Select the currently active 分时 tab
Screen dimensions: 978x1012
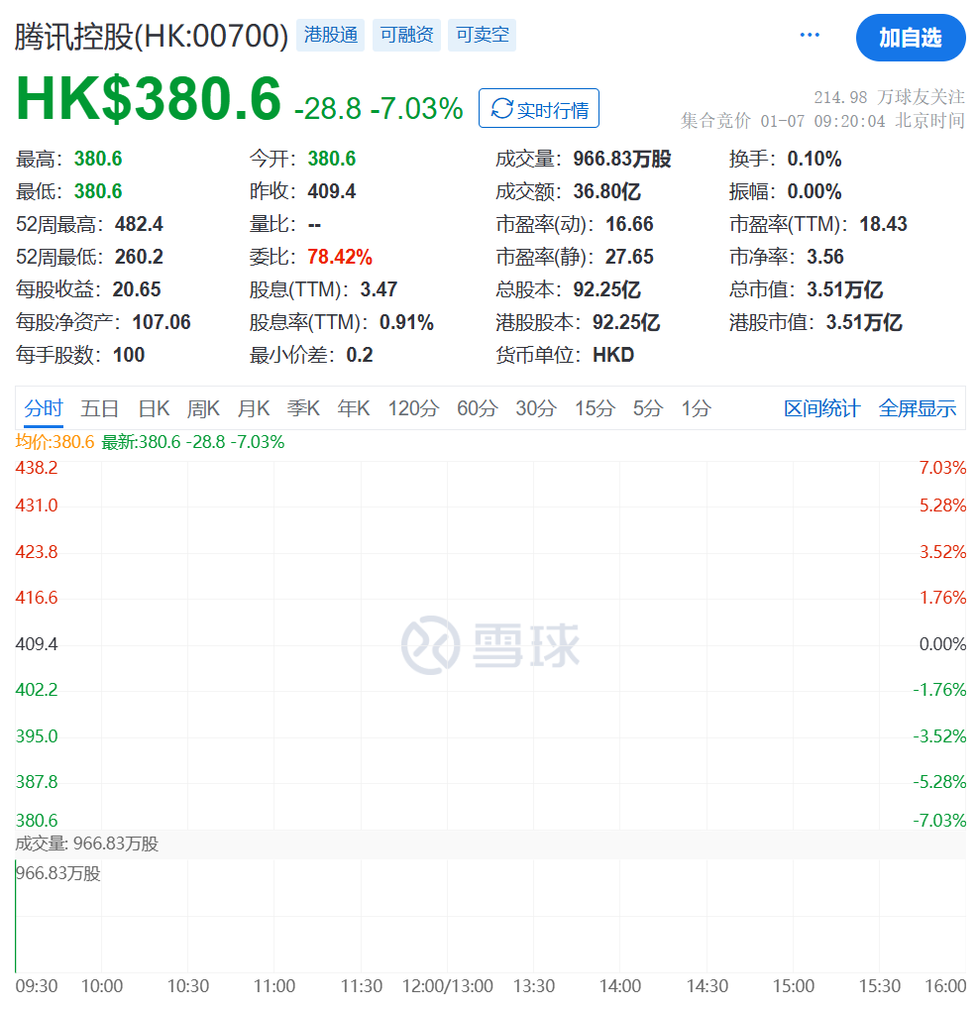(x=42, y=407)
